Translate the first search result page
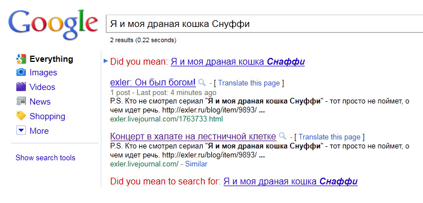The image size is (423, 203). click(249, 83)
